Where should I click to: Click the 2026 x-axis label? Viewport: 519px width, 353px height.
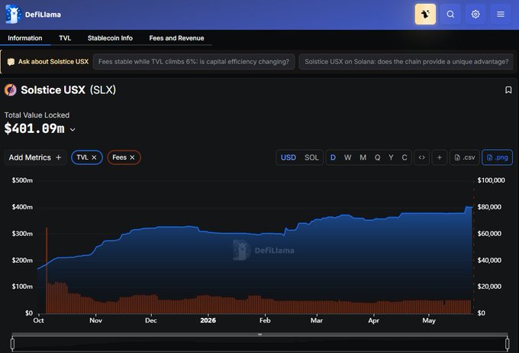(x=208, y=320)
